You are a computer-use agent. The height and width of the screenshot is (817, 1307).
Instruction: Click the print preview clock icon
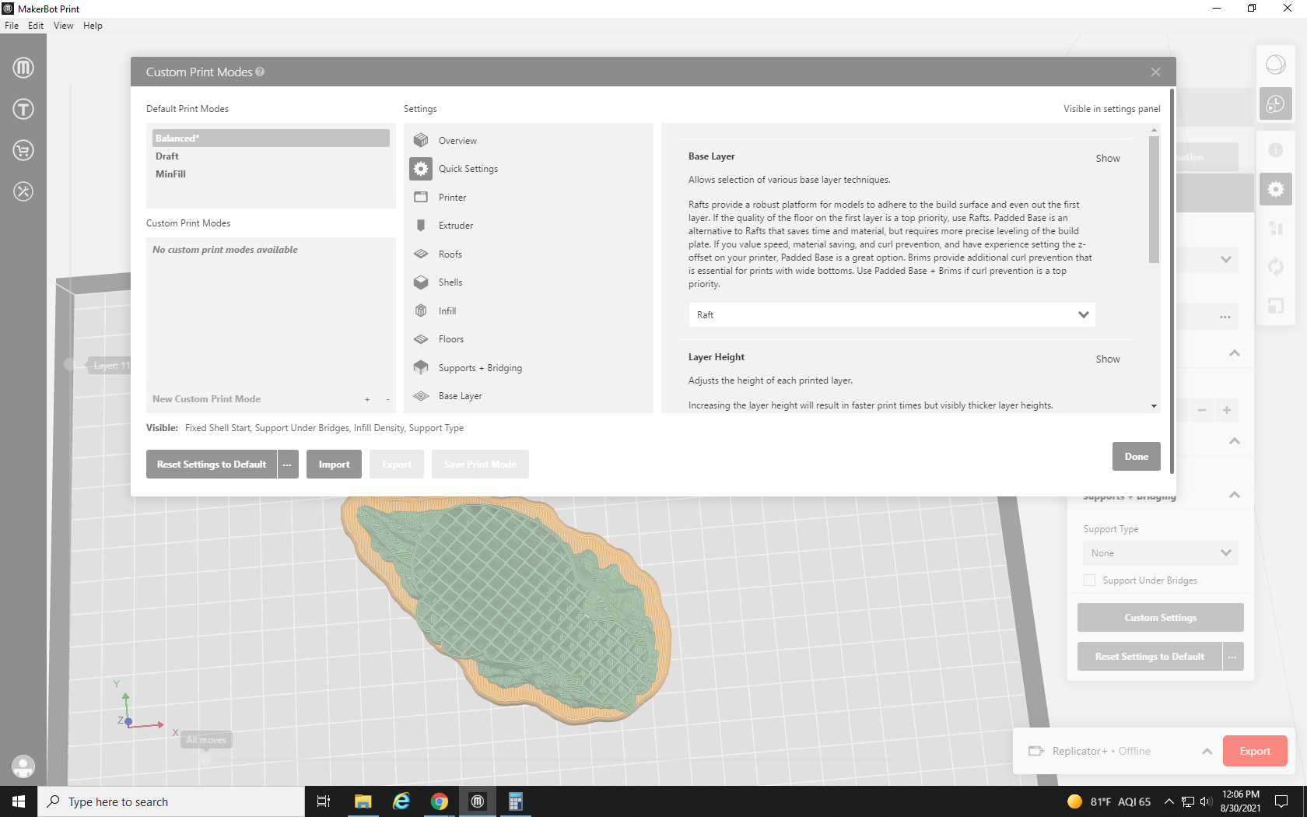click(1276, 103)
